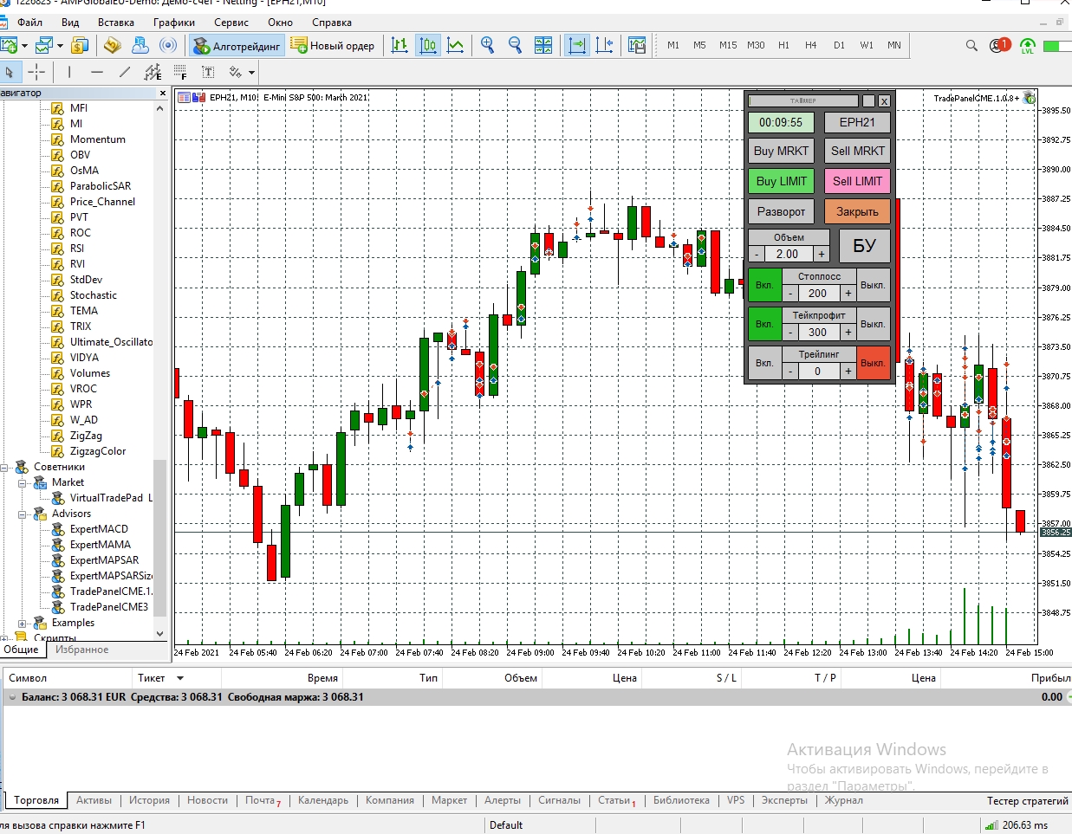Collapse the Advisors tree node
Viewport: 1072px width, 834px height.
(x=23, y=514)
